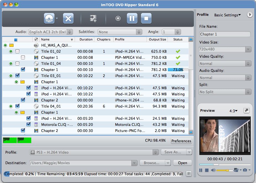Image resolution: width=256 pixels, height=183 pixels.
Task: Click the File Name input field
Action: pyautogui.click(x=225, y=34)
